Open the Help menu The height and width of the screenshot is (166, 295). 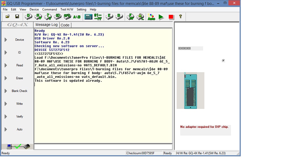93,9
